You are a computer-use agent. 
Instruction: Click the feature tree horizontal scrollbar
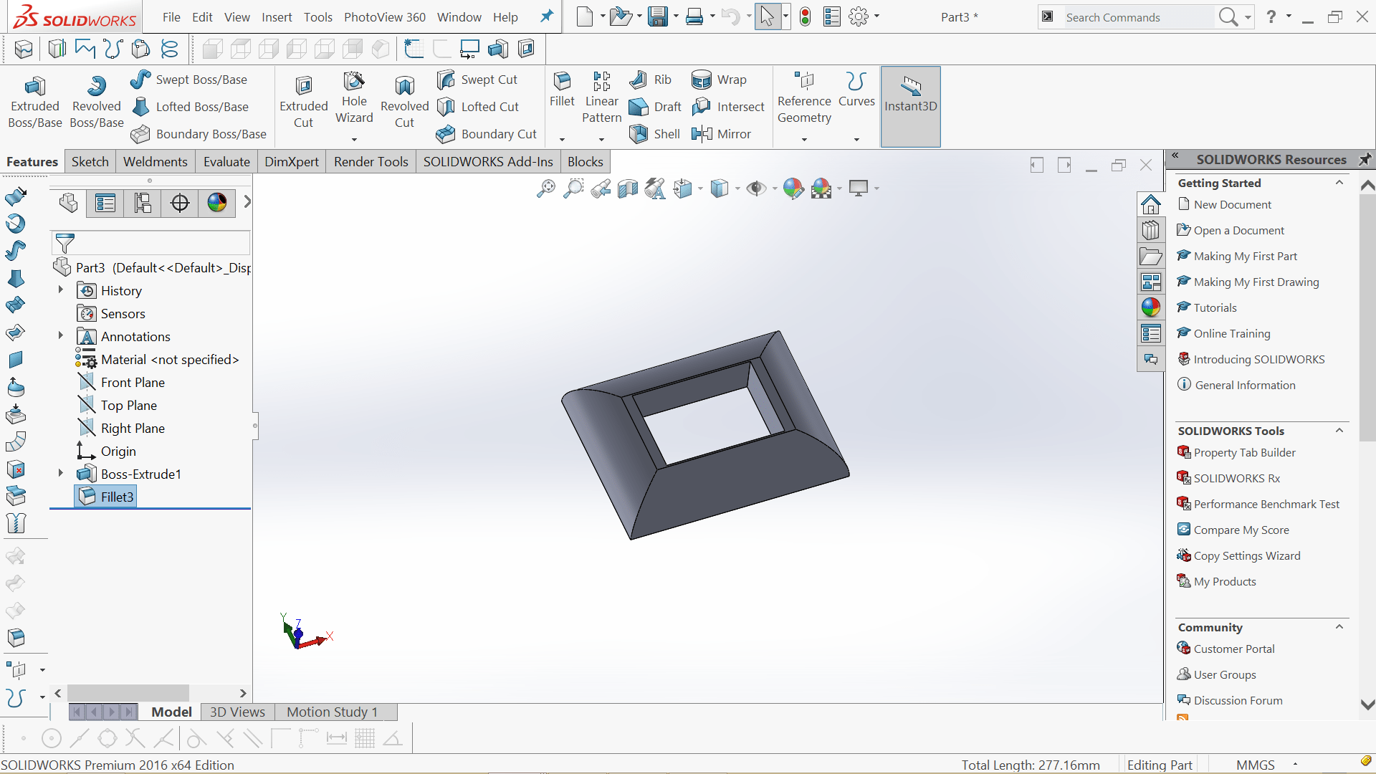[128, 693]
